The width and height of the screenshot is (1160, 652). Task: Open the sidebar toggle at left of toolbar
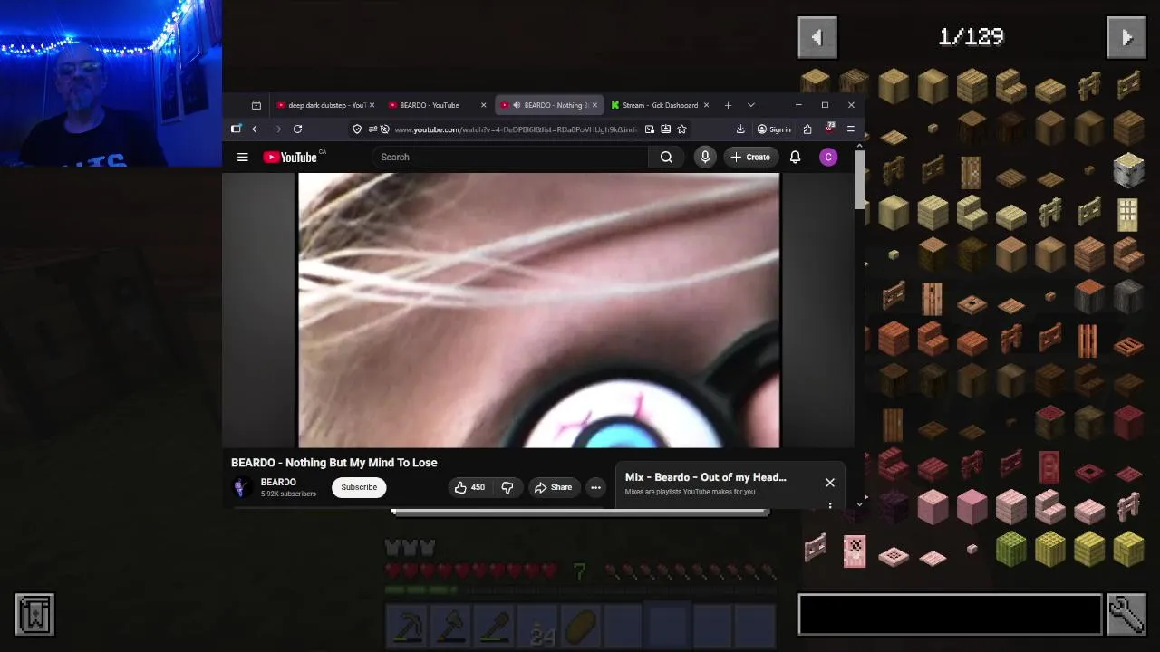coord(237,129)
